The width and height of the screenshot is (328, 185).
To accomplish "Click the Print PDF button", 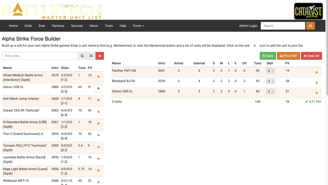I will 288,56.
